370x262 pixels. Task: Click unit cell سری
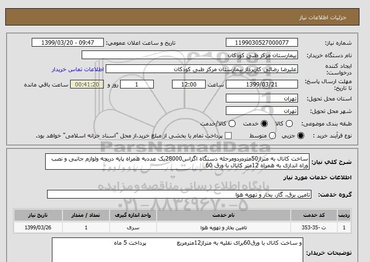[133, 227]
